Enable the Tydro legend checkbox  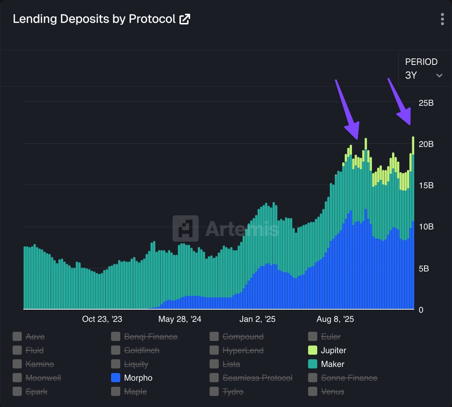pyautogui.click(x=214, y=391)
